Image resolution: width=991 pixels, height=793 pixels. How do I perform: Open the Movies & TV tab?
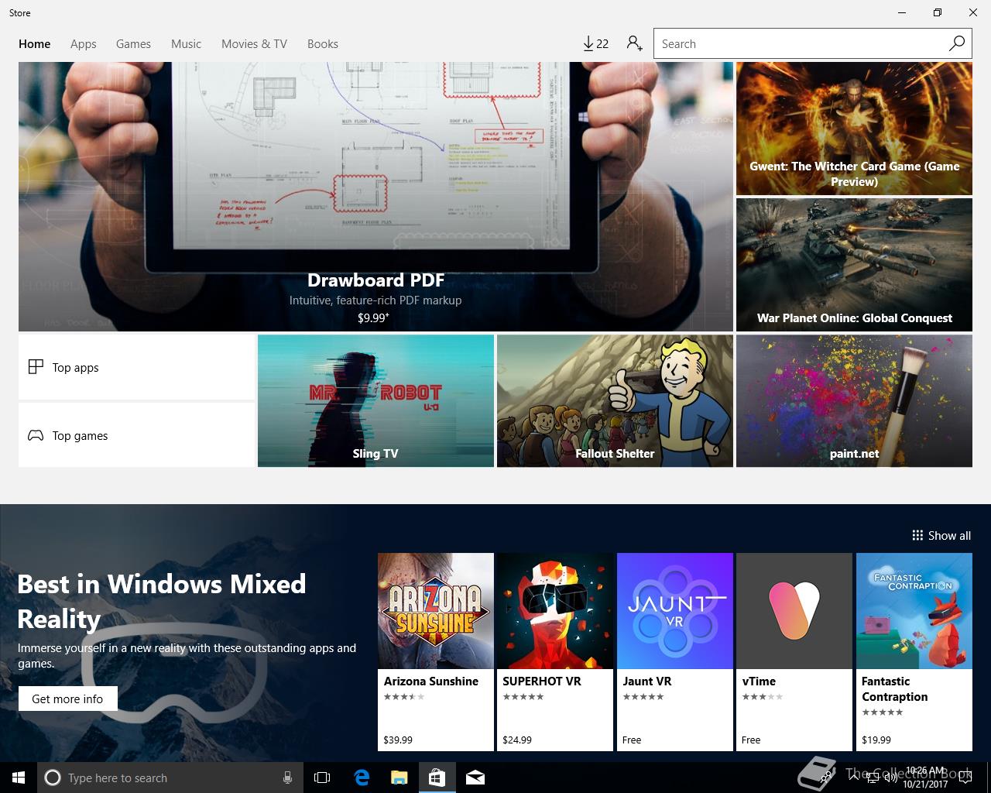click(254, 44)
